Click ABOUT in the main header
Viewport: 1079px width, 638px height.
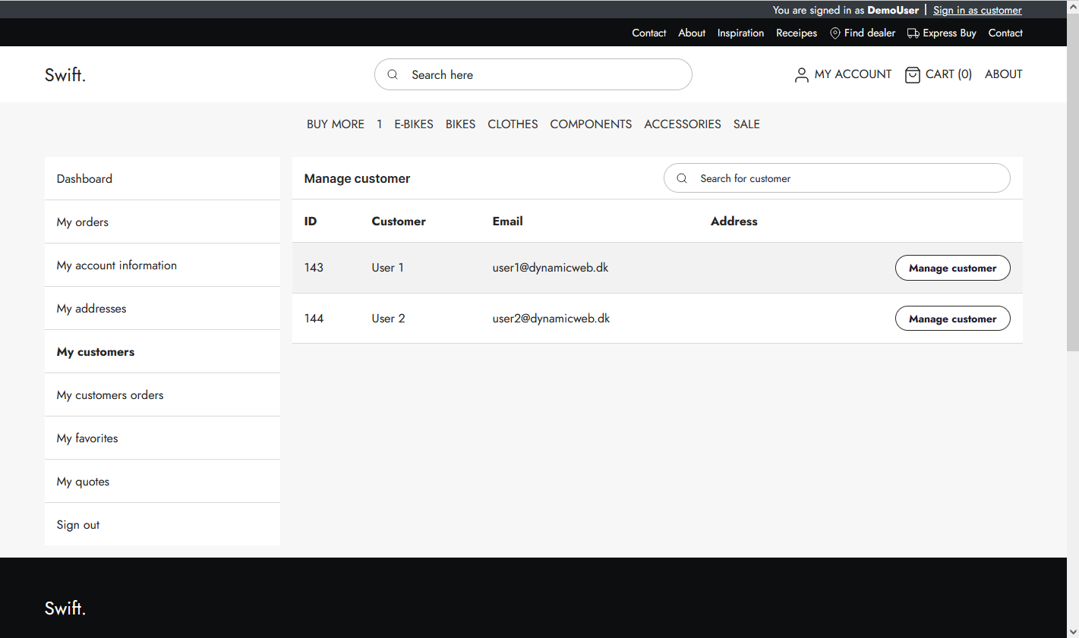(1003, 74)
